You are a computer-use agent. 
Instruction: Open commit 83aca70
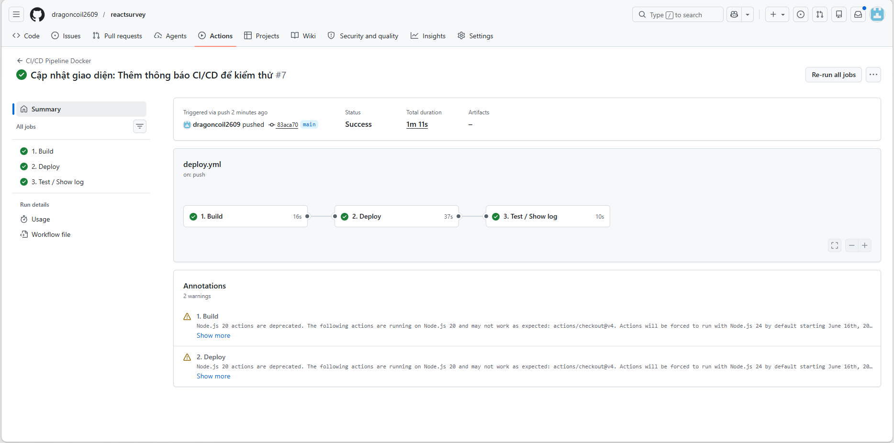287,125
